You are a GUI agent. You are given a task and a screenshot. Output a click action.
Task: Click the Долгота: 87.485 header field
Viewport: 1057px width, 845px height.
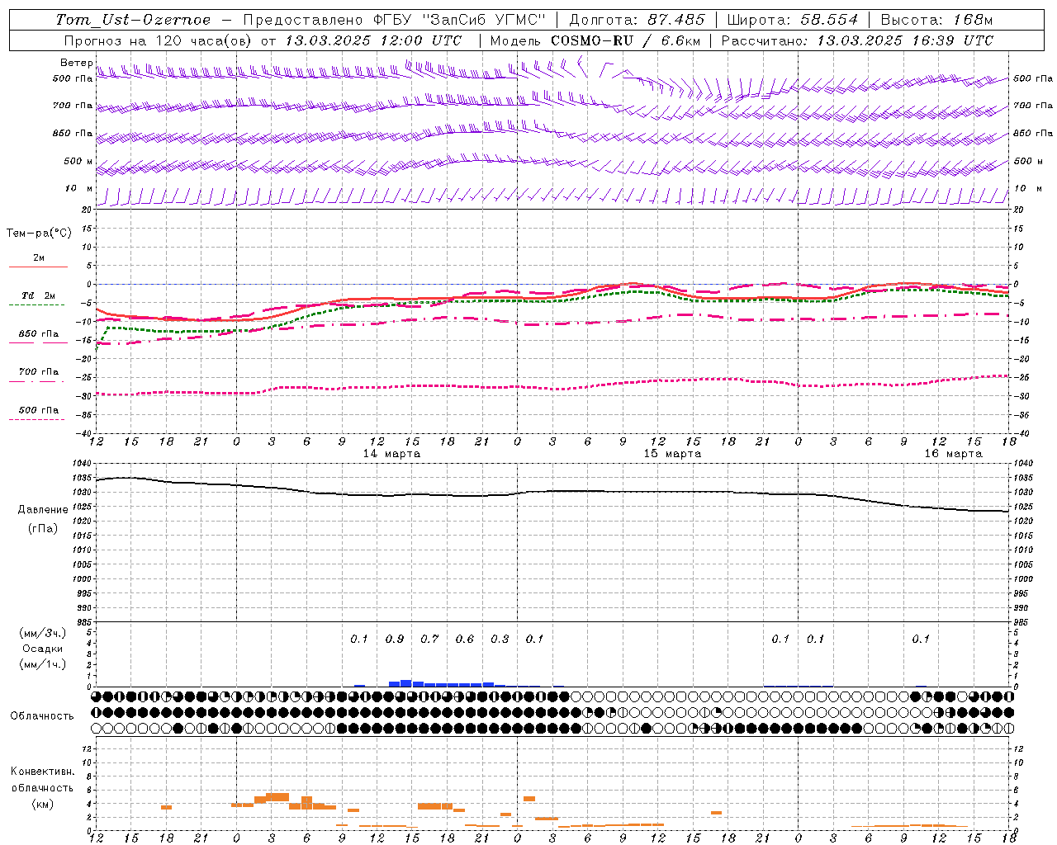[637, 20]
